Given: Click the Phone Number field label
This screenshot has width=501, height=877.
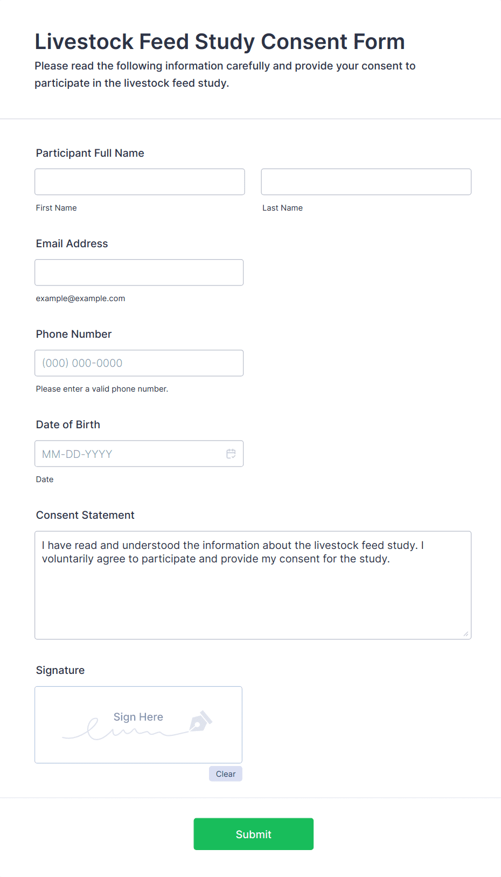Looking at the screenshot, I should pyautogui.click(x=74, y=334).
